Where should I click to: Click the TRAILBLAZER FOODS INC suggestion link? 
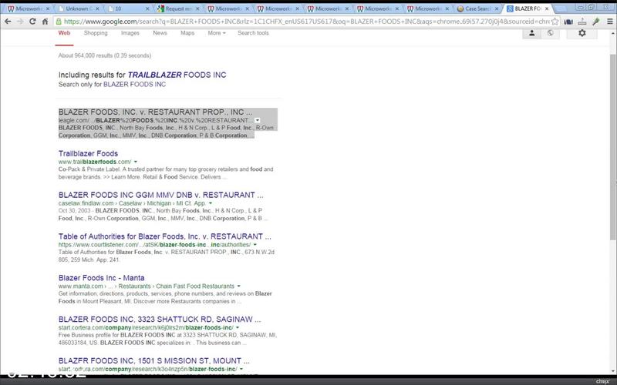[x=177, y=75]
